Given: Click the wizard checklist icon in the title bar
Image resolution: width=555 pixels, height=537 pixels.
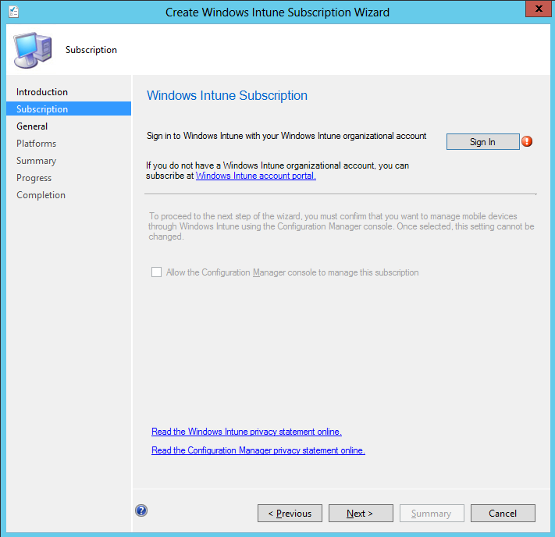Looking at the screenshot, I should point(14,12).
